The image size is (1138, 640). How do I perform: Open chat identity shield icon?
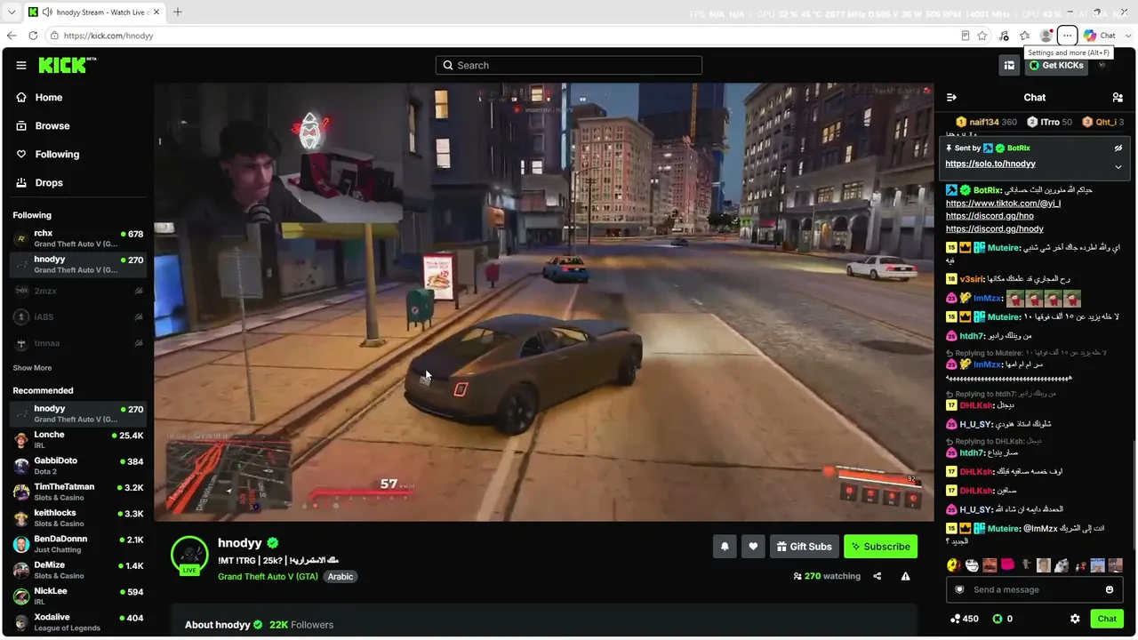coord(959,589)
